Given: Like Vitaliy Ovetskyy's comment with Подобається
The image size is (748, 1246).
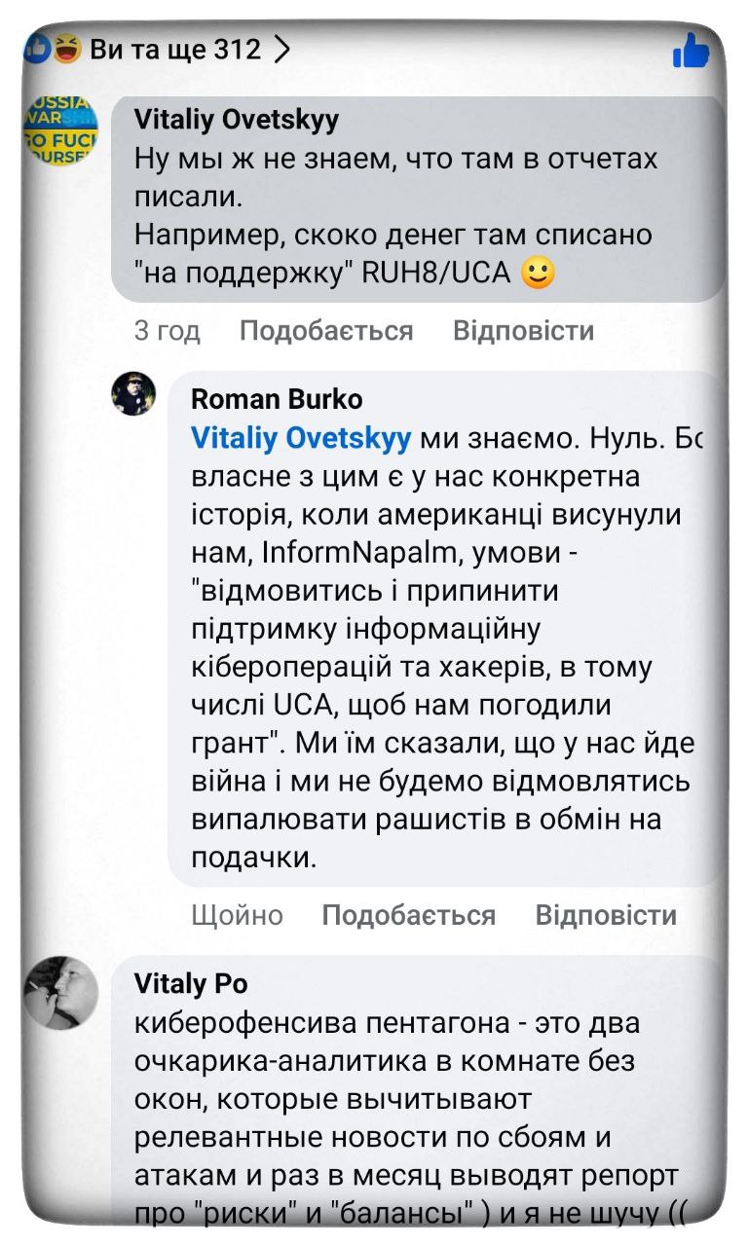Looking at the screenshot, I should pos(326,331).
